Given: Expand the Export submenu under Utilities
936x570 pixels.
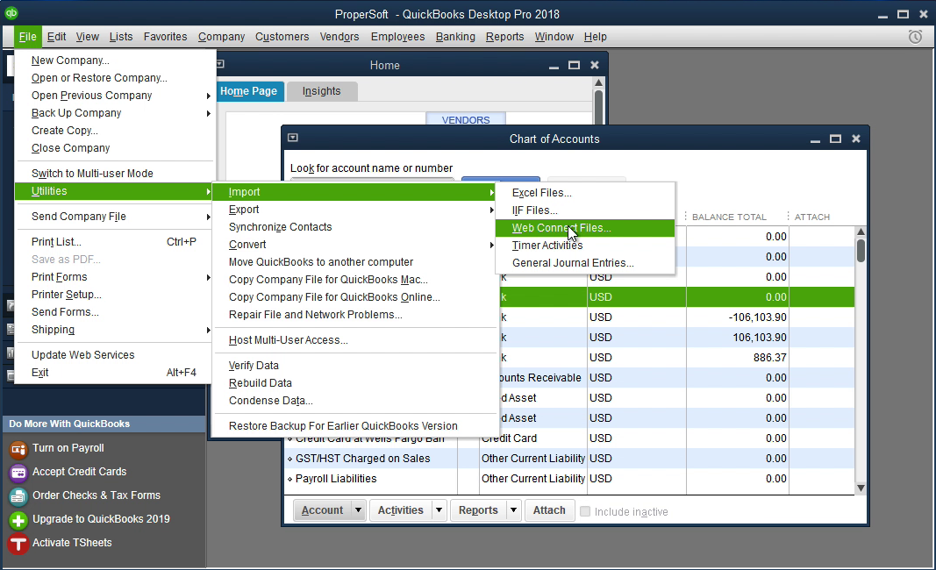Looking at the screenshot, I should [491, 210].
